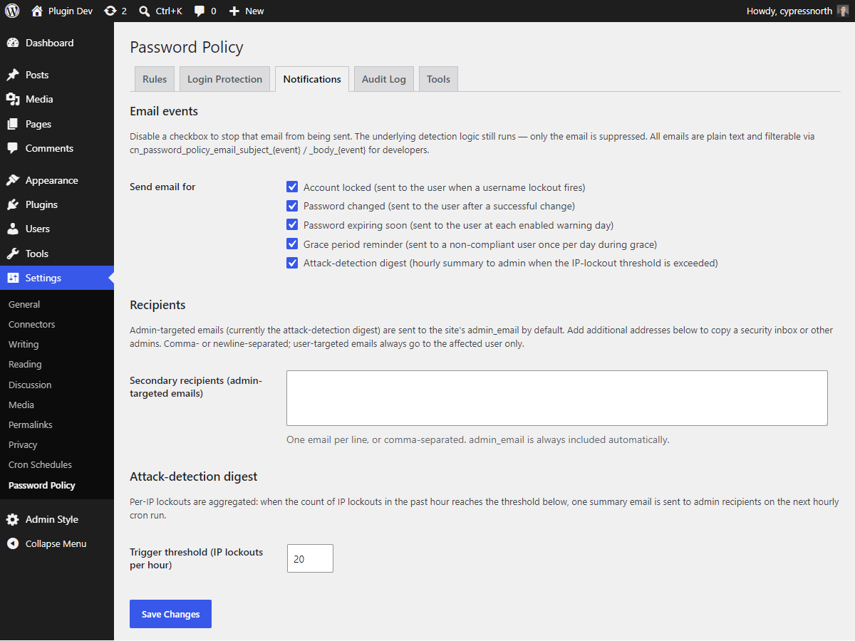
Task: Open the Writing settings submenu item
Action: (x=24, y=344)
